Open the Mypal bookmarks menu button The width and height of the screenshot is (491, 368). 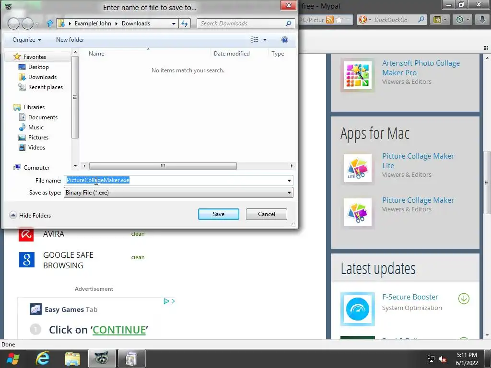coord(440,20)
